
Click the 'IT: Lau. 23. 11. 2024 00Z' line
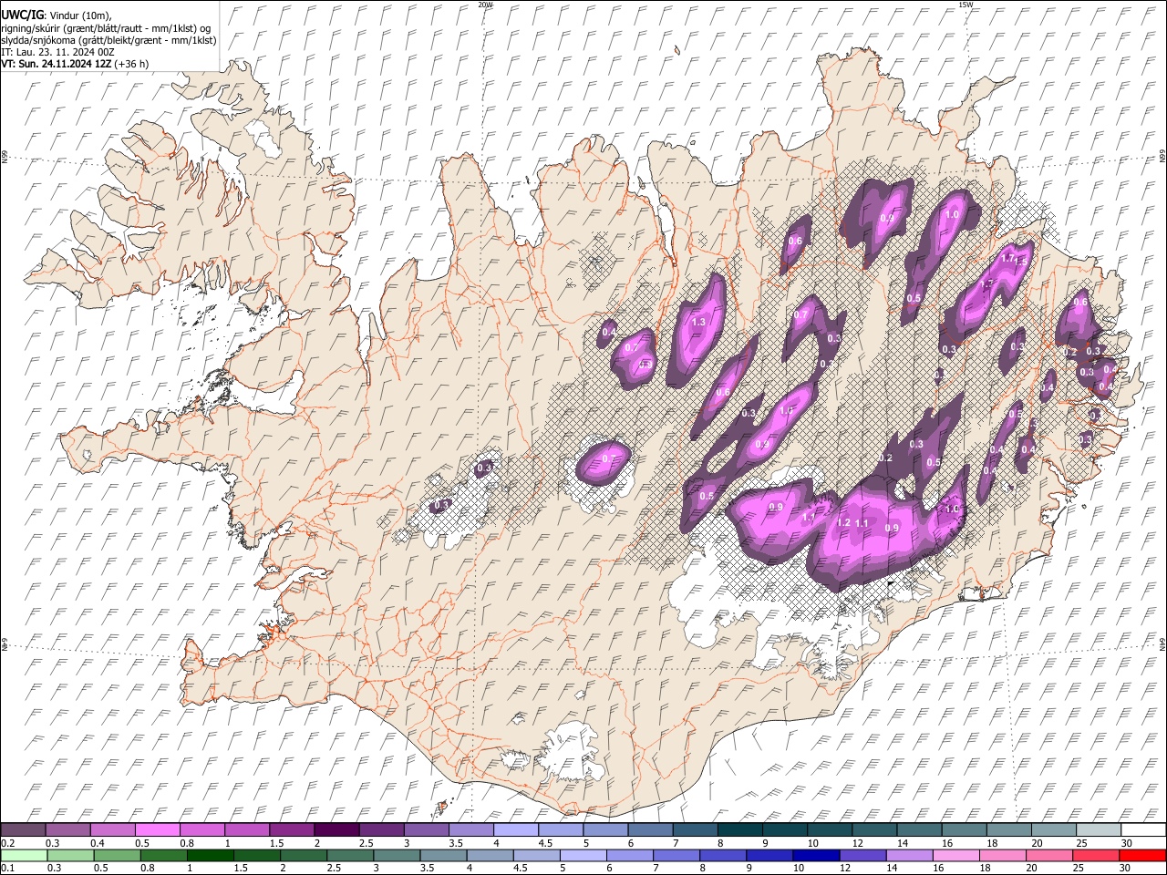click(x=57, y=52)
